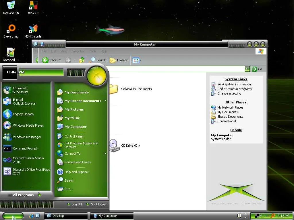Click Search in My Computer toolbar

tap(98, 60)
